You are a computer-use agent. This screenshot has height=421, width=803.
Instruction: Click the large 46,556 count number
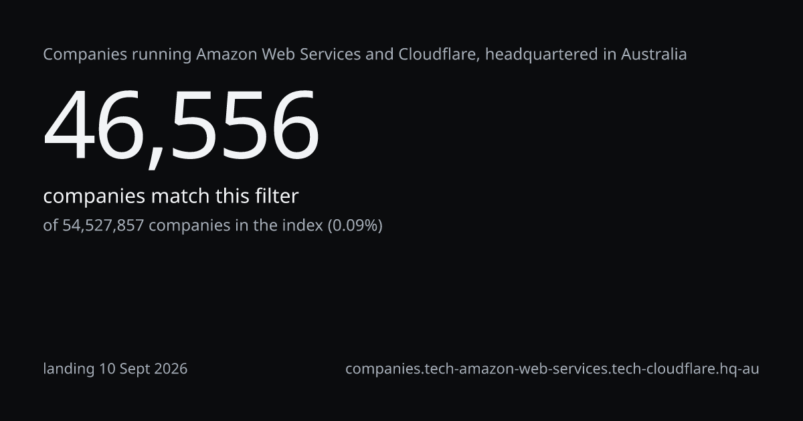point(181,127)
